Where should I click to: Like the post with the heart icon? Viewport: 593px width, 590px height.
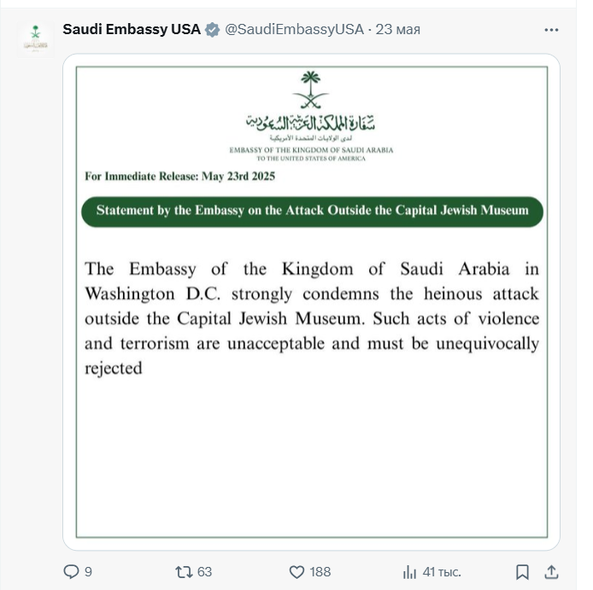[296, 571]
